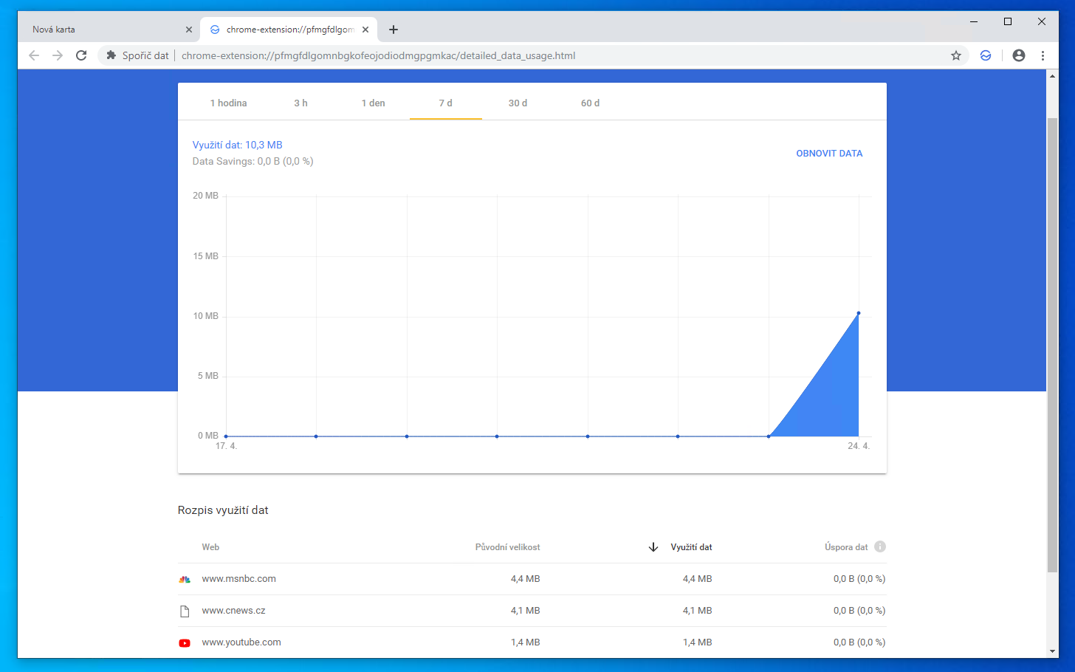This screenshot has width=1075, height=672.
Task: Click the 4,1 MB data usage for cnews.cz
Action: pos(698,611)
